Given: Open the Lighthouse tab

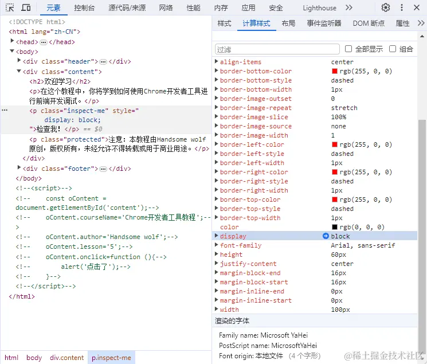Looking at the screenshot, I should 319,8.
